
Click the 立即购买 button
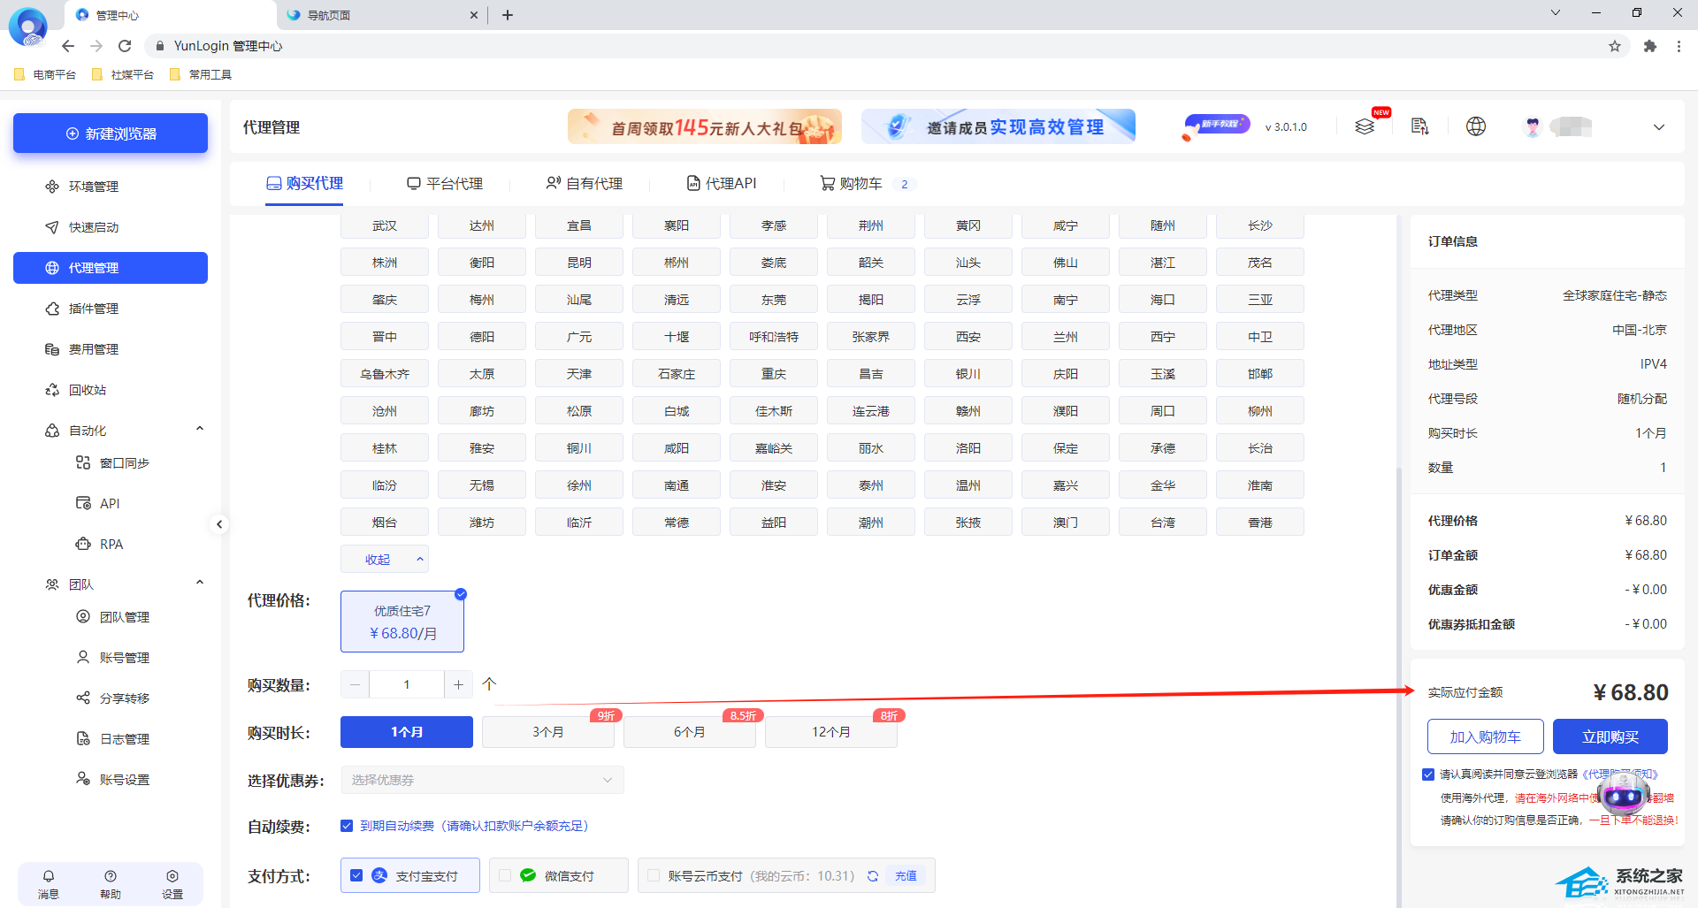coord(1610,736)
